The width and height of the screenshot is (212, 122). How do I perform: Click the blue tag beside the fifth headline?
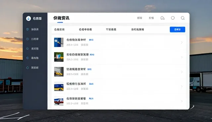click(91, 98)
